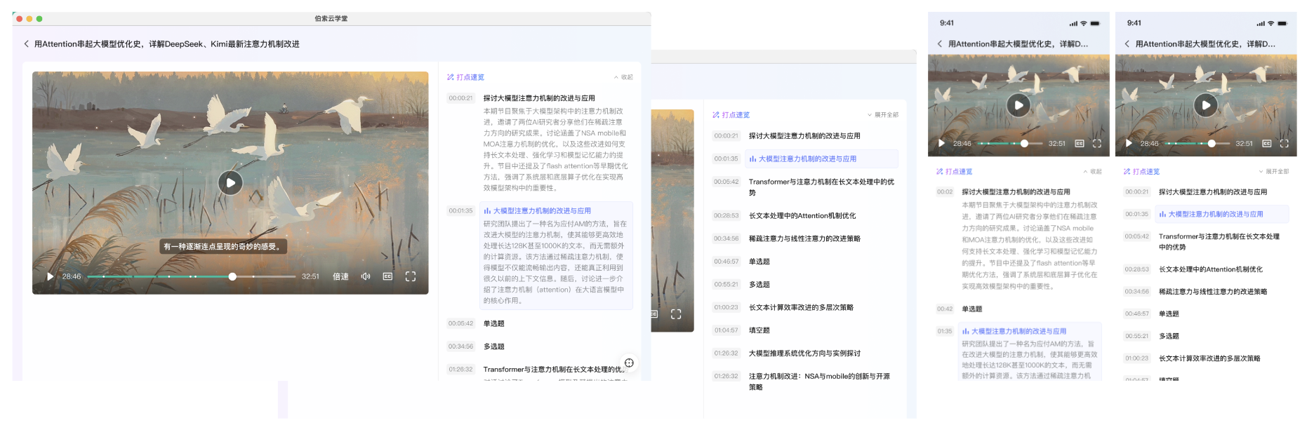
Task: Mute using the volume icon in desktop player
Action: tap(366, 276)
